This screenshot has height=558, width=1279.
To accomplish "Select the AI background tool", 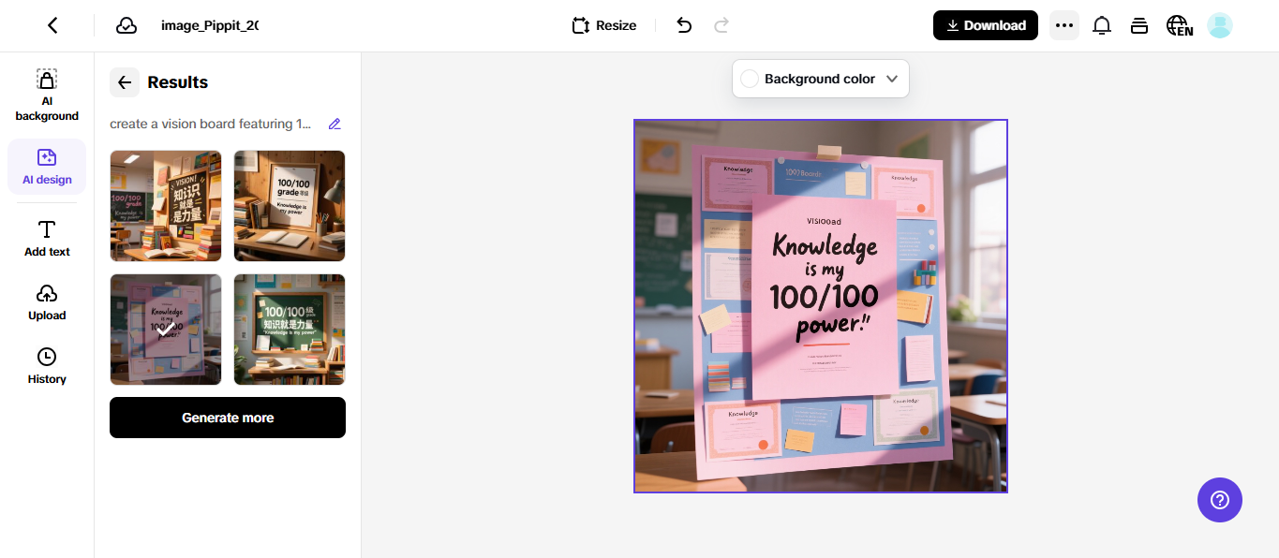I will coord(47,95).
